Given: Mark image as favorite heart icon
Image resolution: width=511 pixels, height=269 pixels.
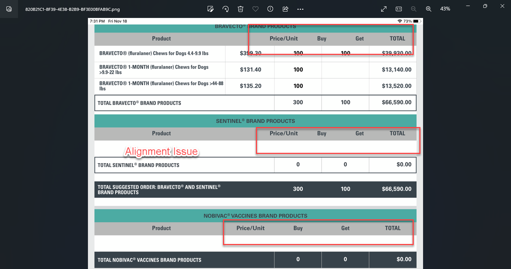Looking at the screenshot, I should pos(255,9).
